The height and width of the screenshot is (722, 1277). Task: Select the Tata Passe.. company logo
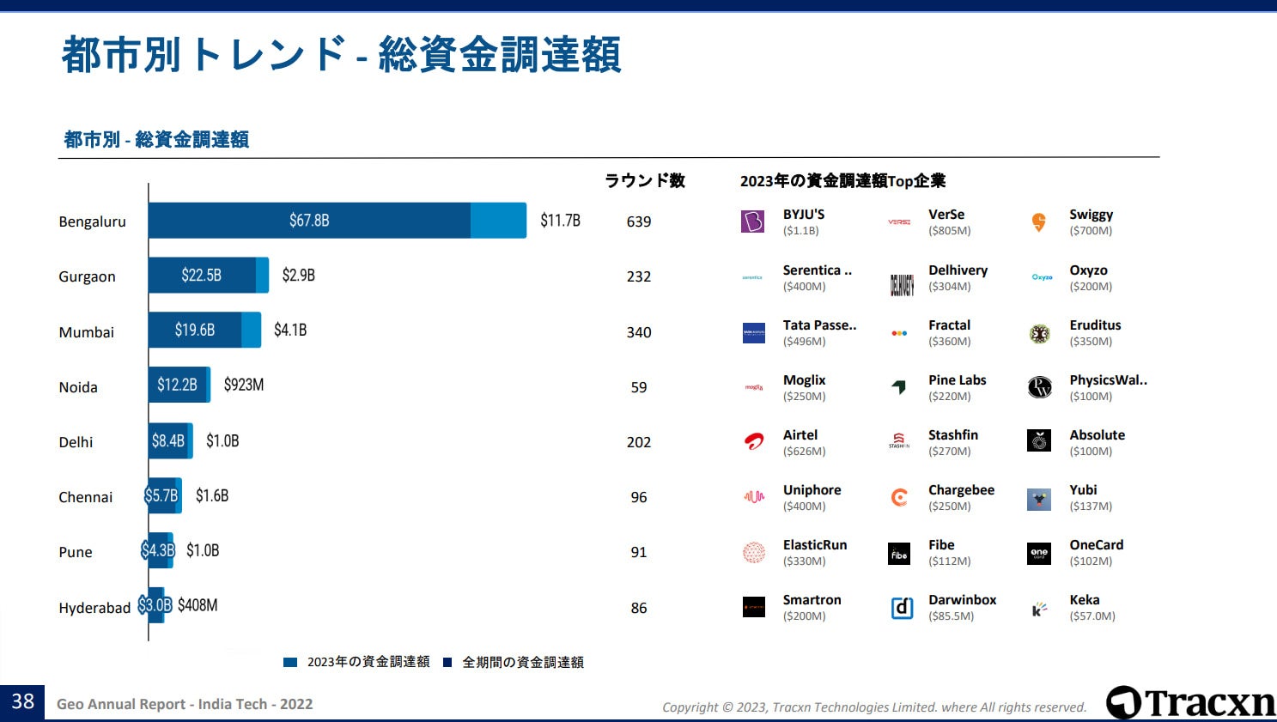click(753, 333)
